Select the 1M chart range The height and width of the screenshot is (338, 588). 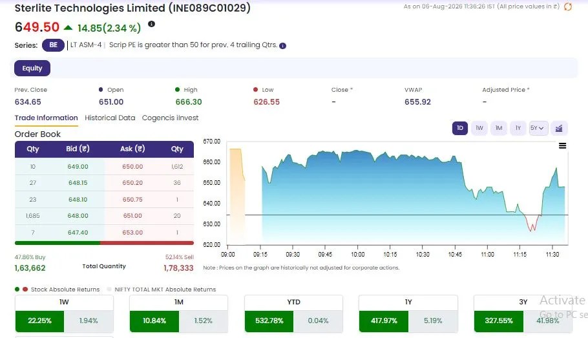point(499,129)
